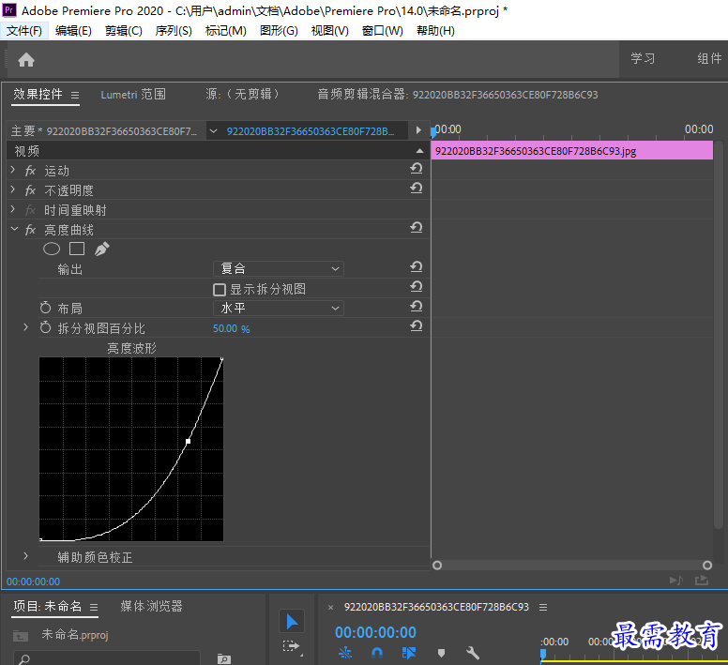Create a 4-point polygon mask
This screenshot has height=665, width=728.
tap(77, 249)
